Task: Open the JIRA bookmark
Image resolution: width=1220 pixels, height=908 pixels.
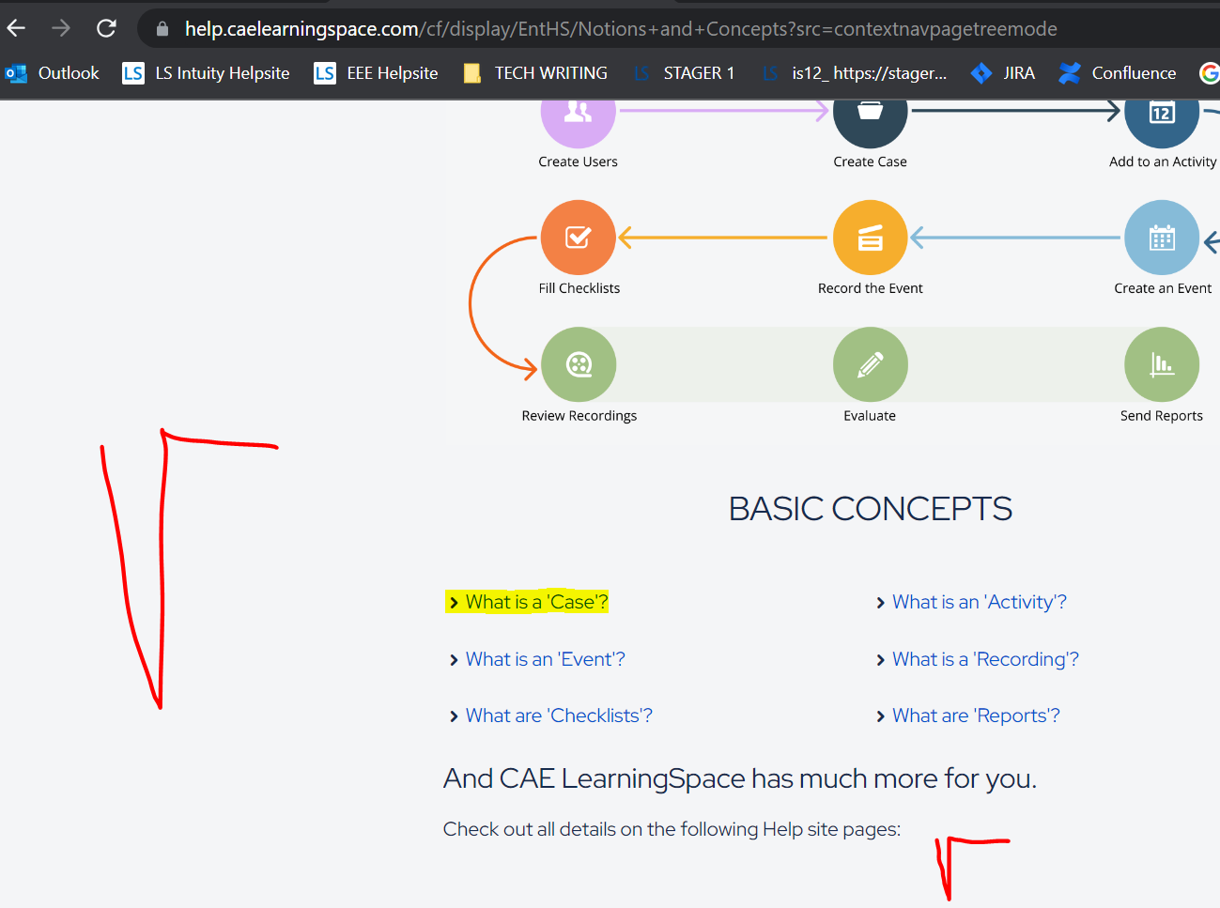Action: point(1003,73)
